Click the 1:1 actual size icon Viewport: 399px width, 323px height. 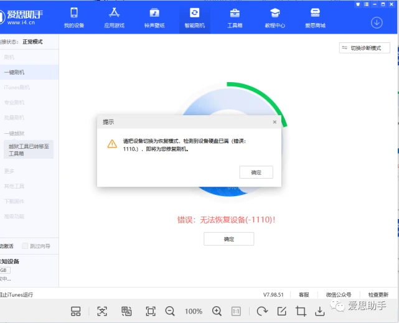coord(236,311)
